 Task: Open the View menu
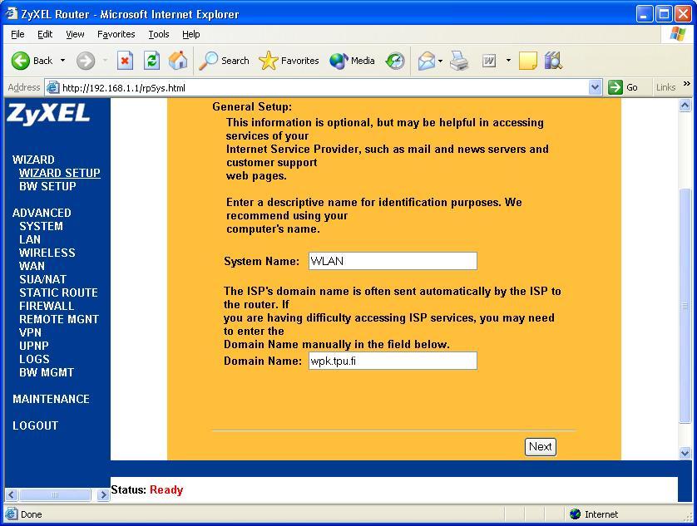tap(75, 34)
